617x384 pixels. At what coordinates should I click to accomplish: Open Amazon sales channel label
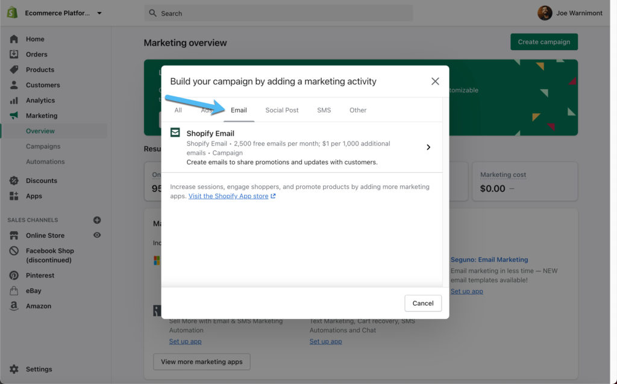[x=39, y=306]
